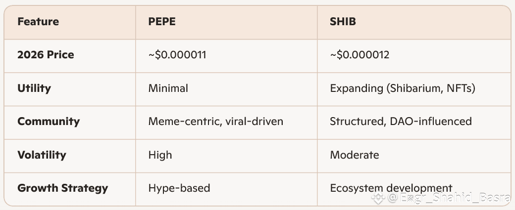Select the Hype-based cell
This screenshot has height=210, width=515.
[x=179, y=188]
